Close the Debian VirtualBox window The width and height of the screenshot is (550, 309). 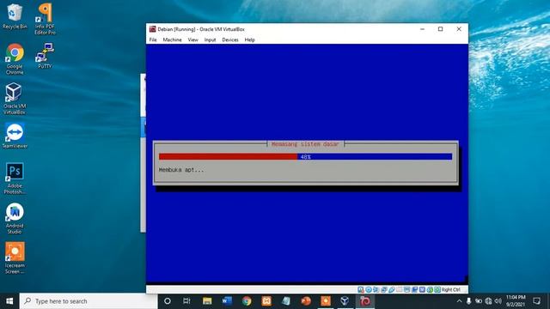point(459,29)
